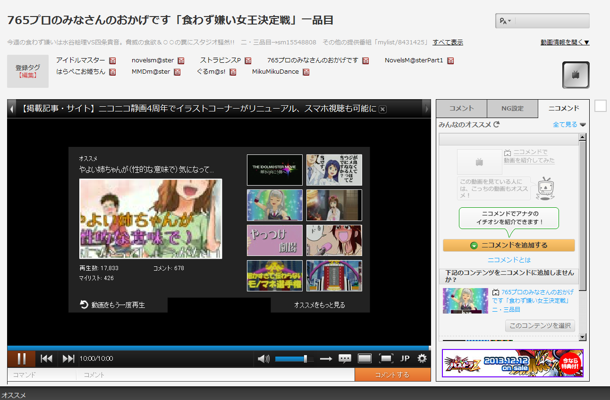Viewport: 610px width, 400px height.
Task: Open dictionary icon next to MMDm@ster
Action: [177, 72]
